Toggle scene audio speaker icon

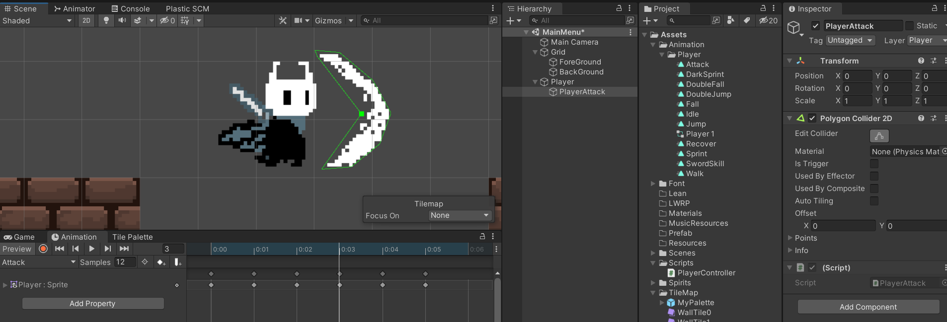point(122,20)
